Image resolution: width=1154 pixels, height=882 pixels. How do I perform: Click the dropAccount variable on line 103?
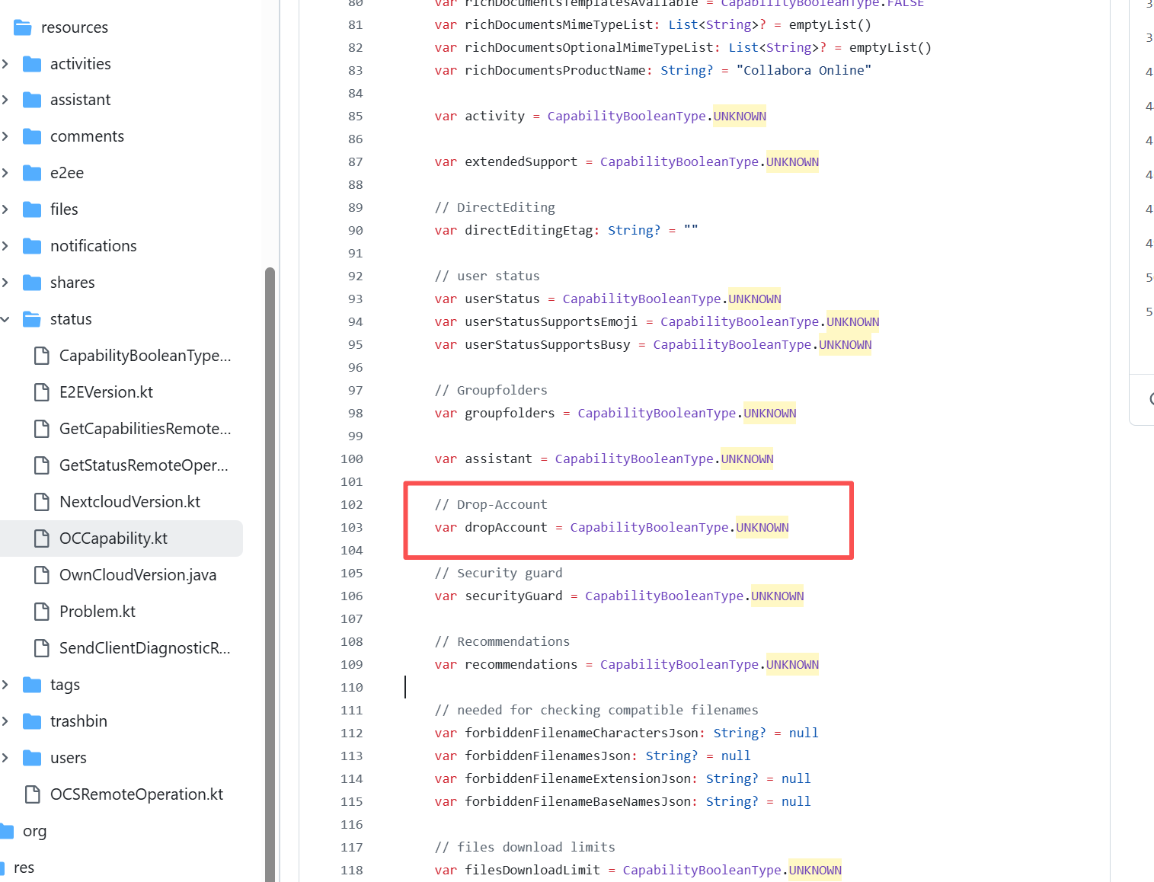pos(506,527)
